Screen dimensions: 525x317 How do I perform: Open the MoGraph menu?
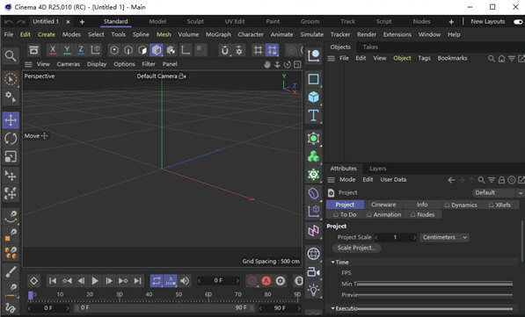pos(218,34)
